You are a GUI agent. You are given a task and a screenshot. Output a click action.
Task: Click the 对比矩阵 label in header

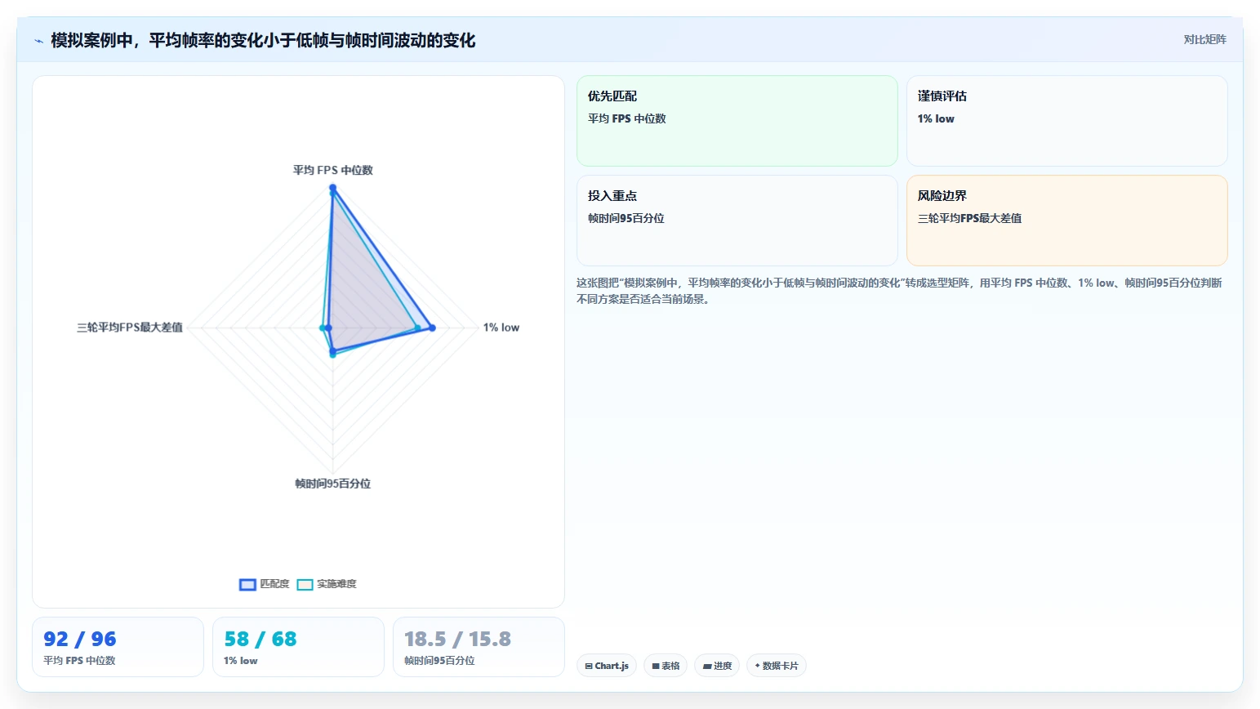click(1204, 39)
